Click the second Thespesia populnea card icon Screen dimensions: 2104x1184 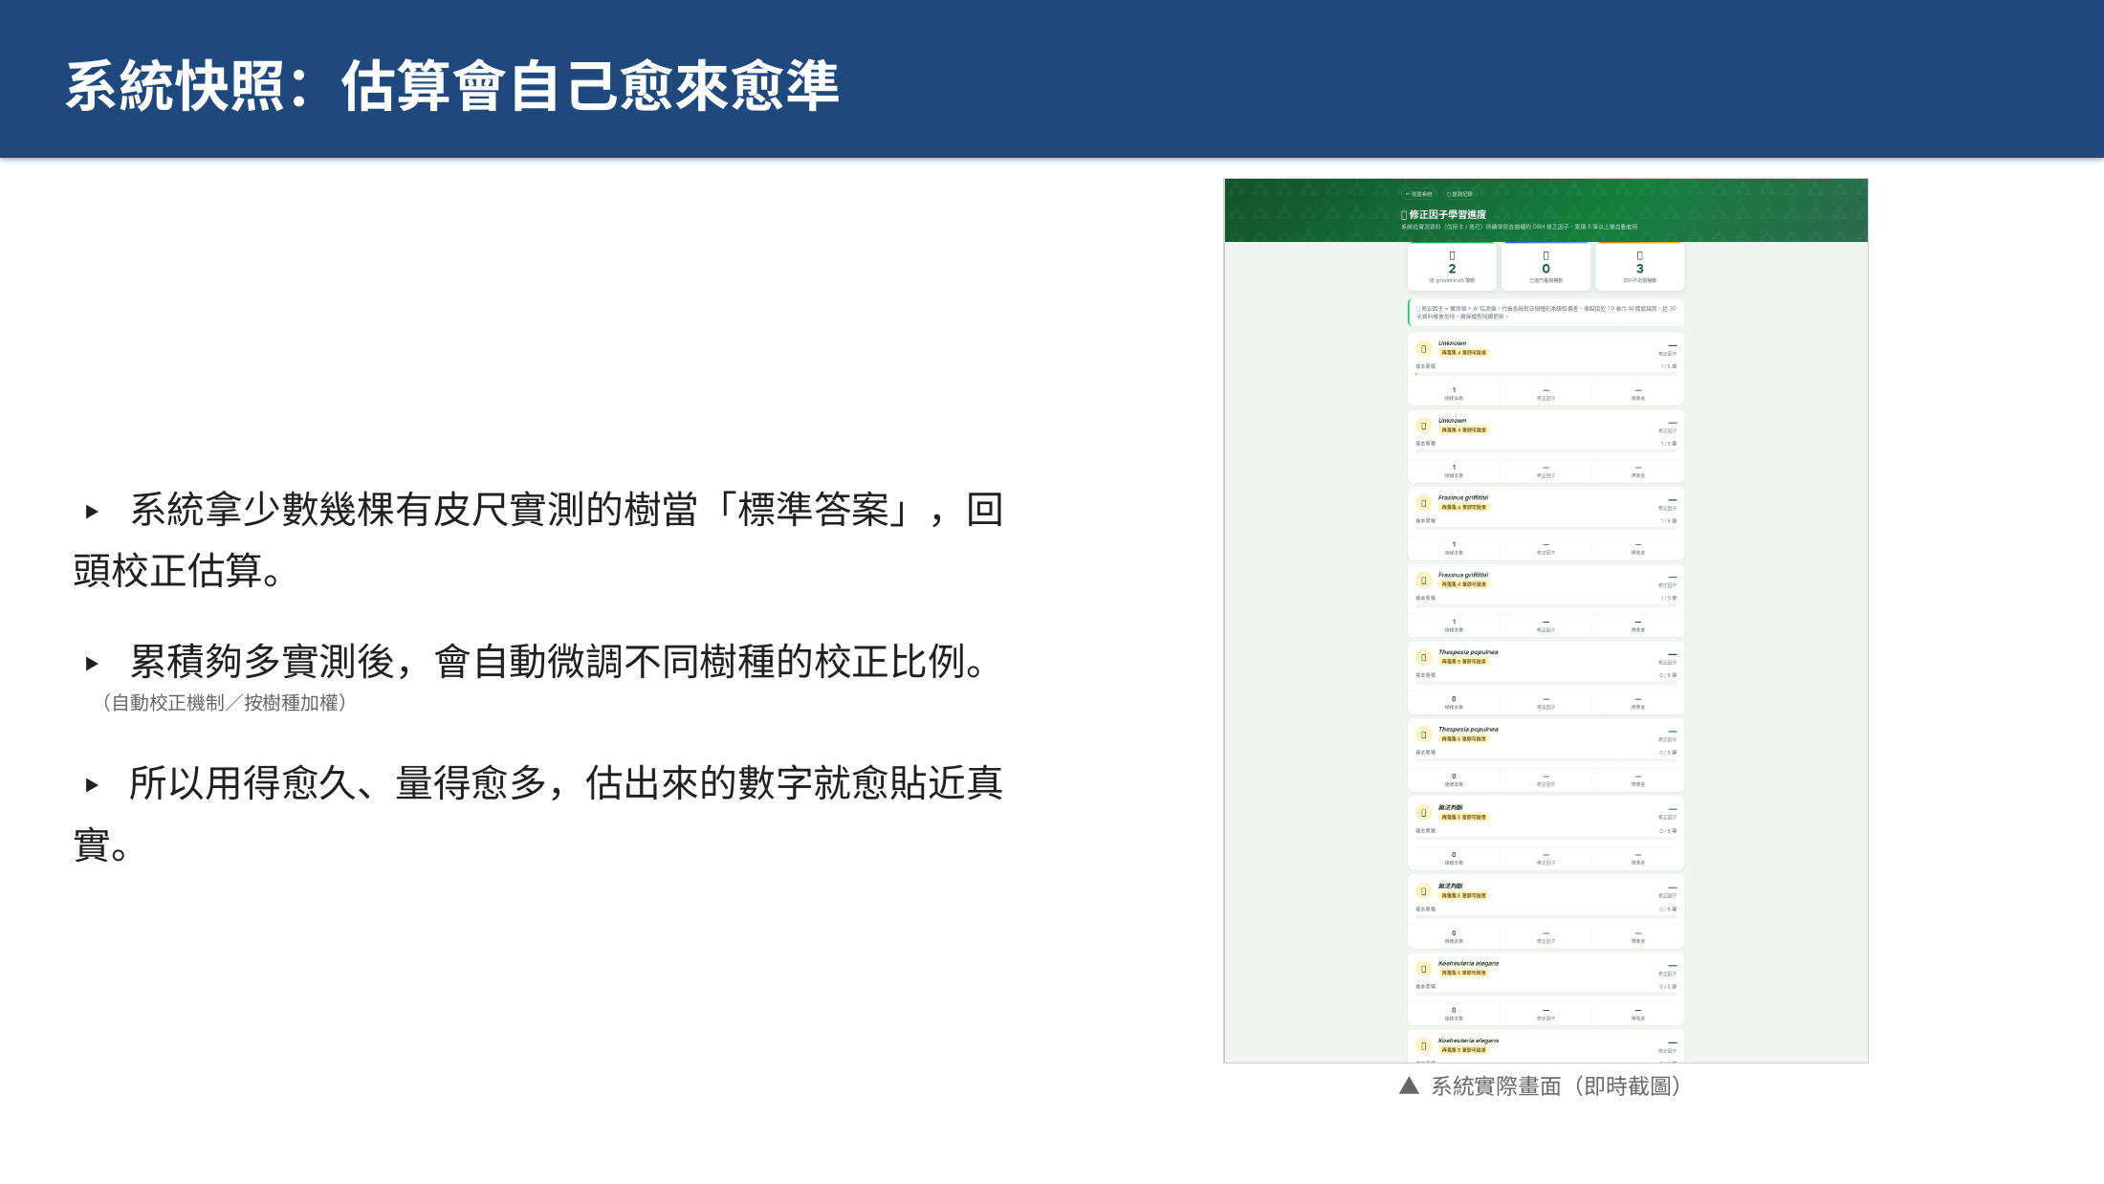coord(1423,735)
